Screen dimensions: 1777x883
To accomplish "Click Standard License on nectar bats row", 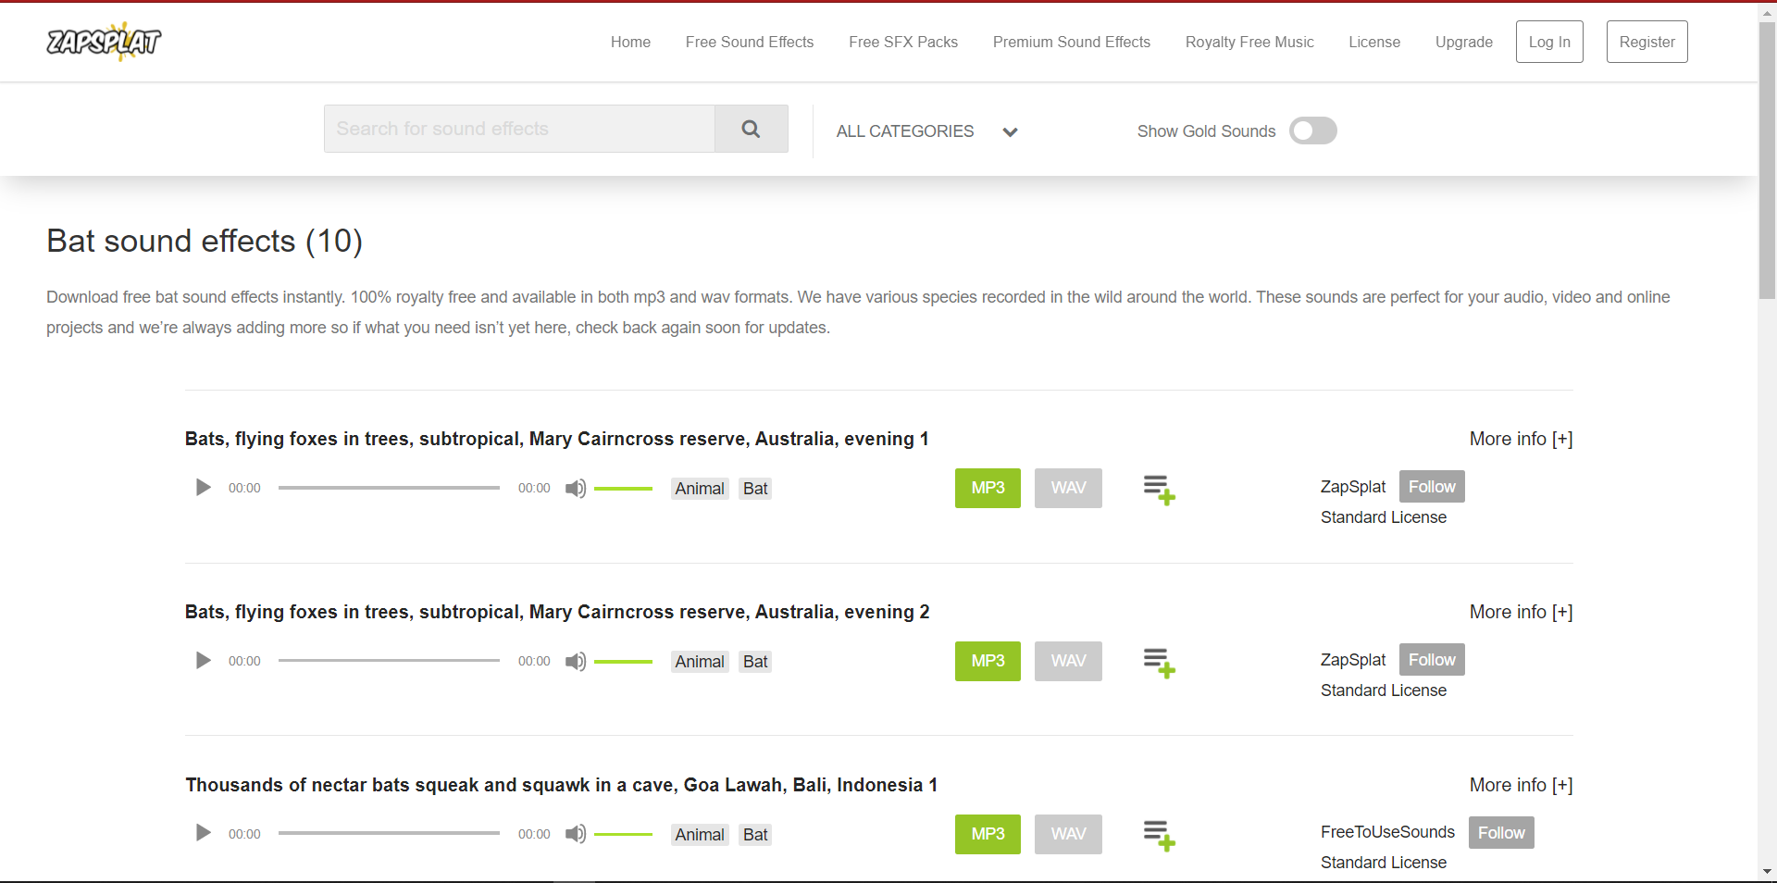I will point(1384,863).
